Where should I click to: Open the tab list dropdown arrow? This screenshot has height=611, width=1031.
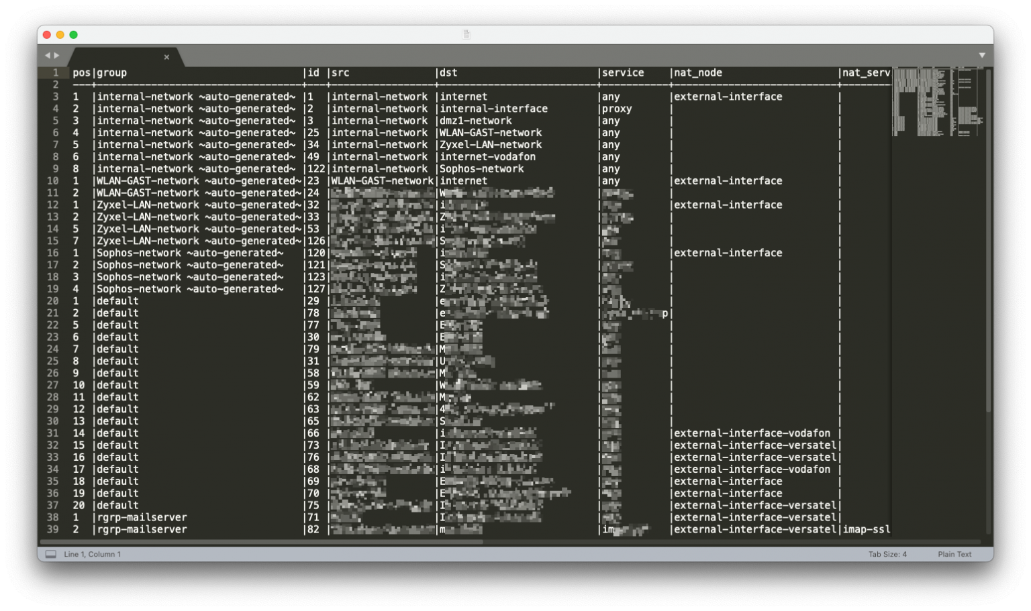tap(981, 55)
